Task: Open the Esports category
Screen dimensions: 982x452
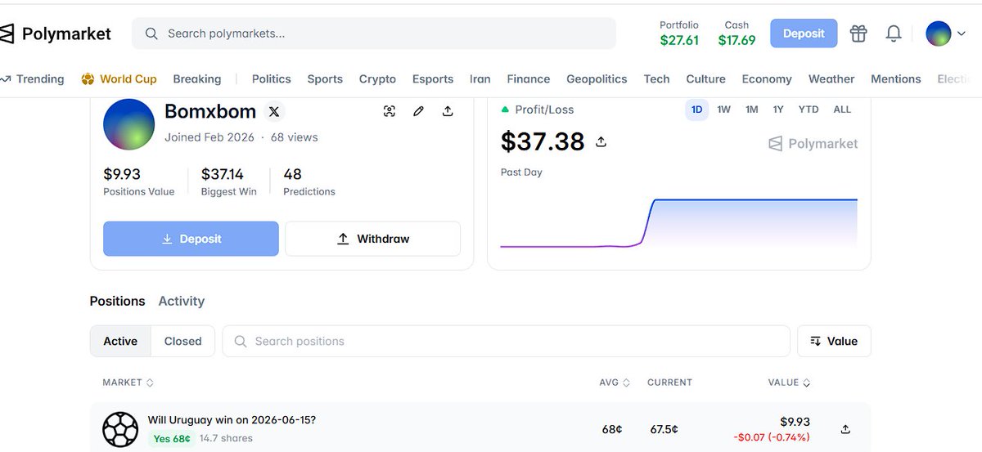Action: coord(433,79)
